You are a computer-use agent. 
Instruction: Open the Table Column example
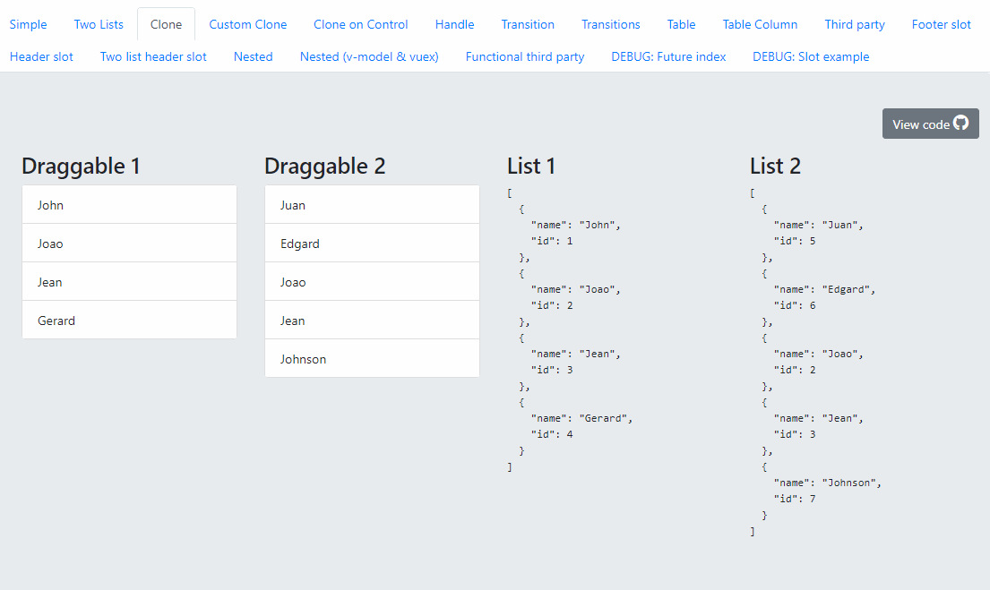(x=760, y=24)
